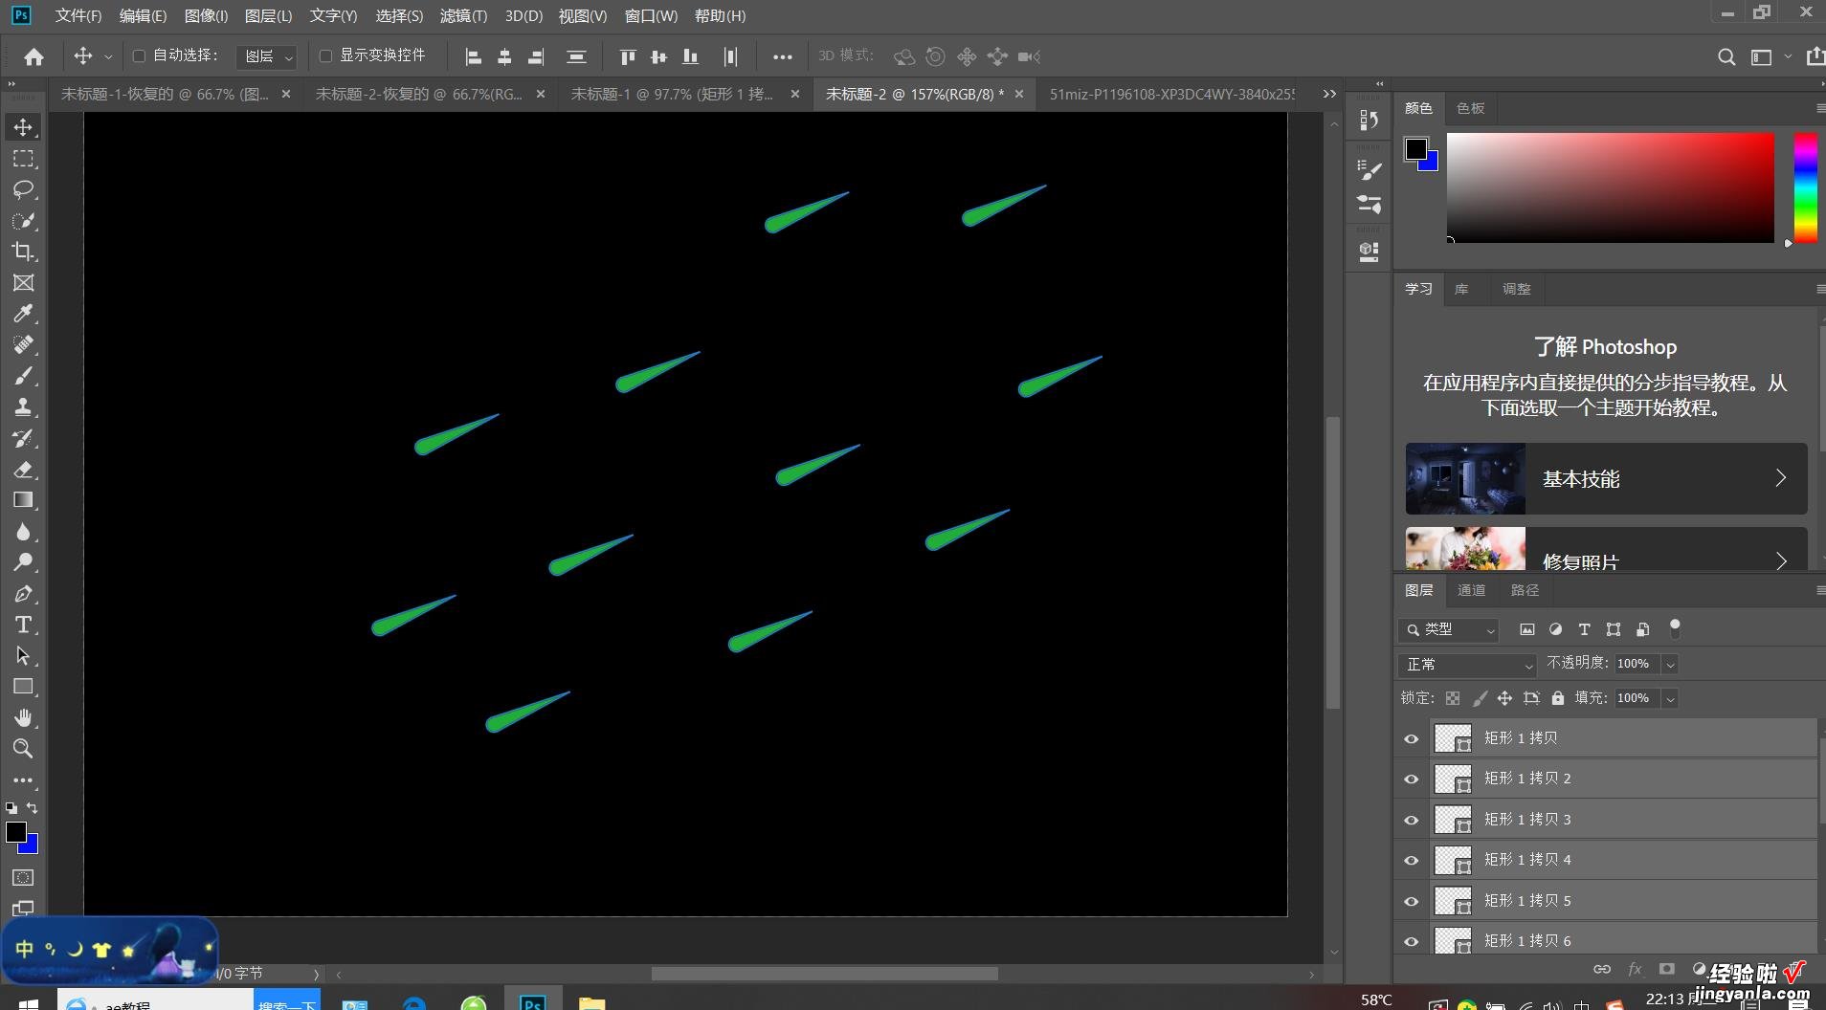Expand the hidden document tabs list
The height and width of the screenshot is (1010, 1826).
coord(1329,94)
